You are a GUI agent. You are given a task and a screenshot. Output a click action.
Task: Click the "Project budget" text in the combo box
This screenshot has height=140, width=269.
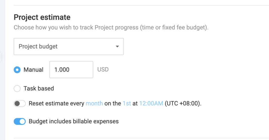[x=38, y=47]
